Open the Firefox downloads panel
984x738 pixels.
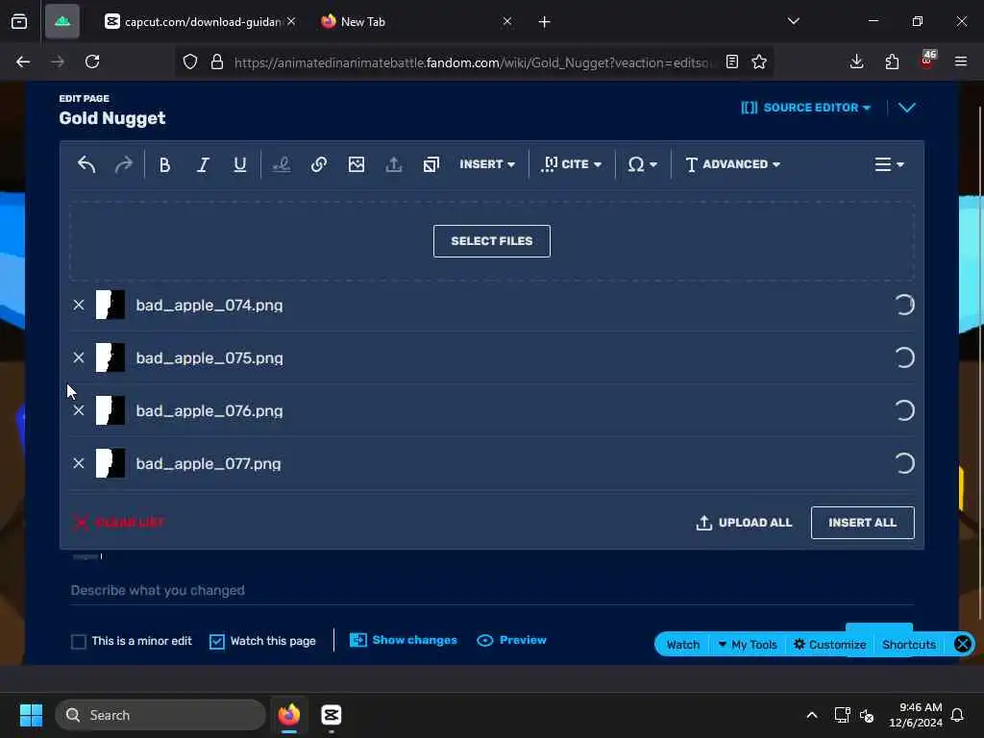click(x=856, y=61)
